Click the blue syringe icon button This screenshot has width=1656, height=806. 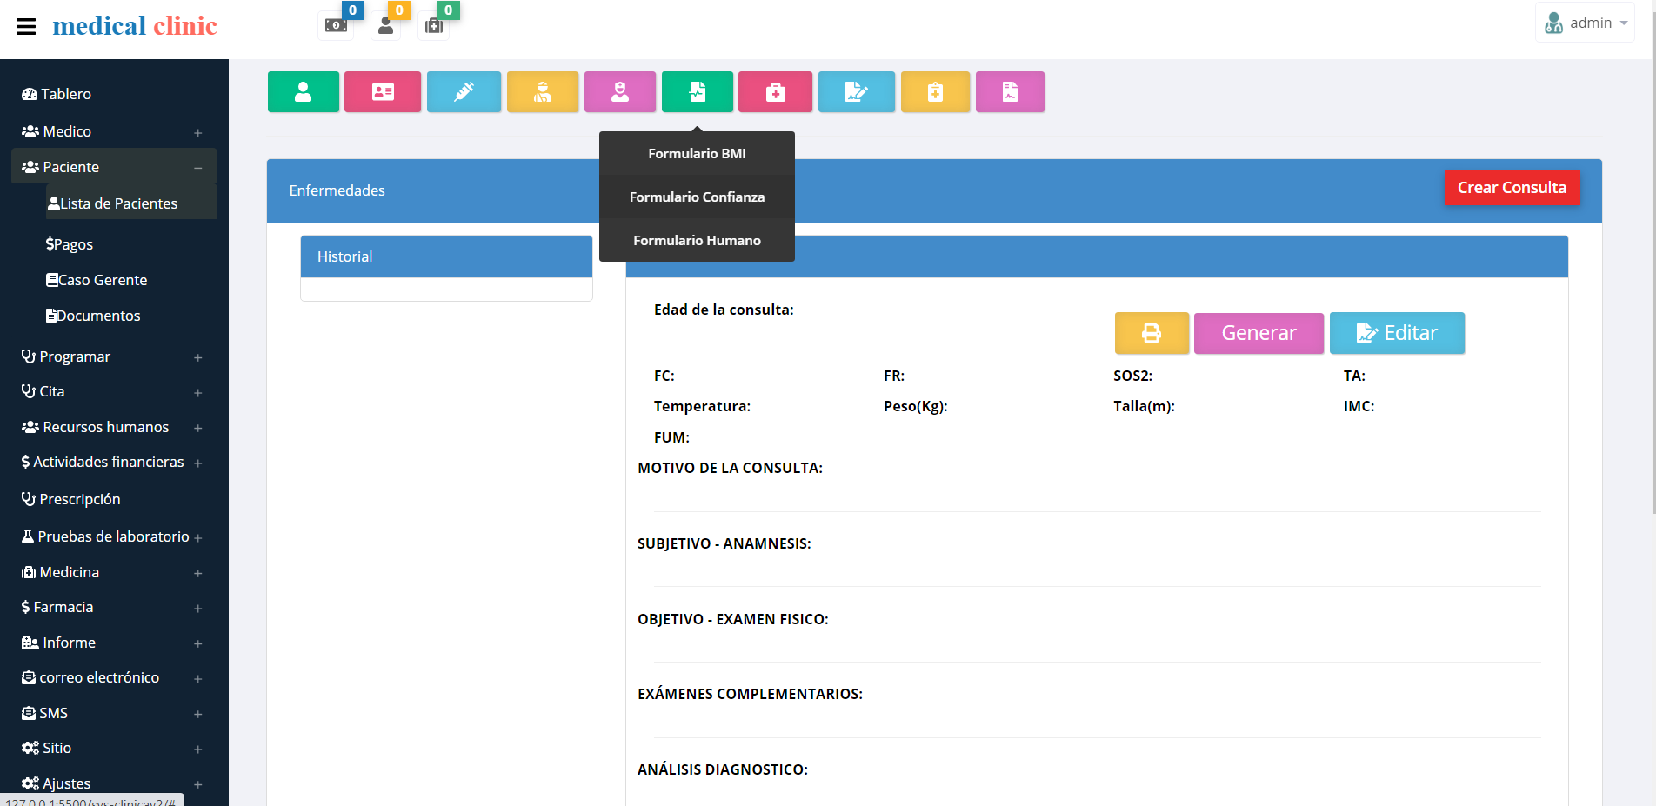tap(464, 92)
